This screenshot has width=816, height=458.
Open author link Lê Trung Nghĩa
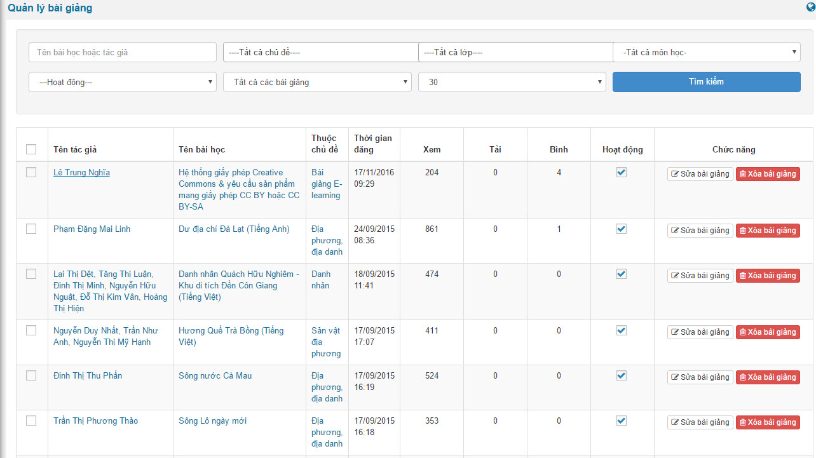(81, 173)
